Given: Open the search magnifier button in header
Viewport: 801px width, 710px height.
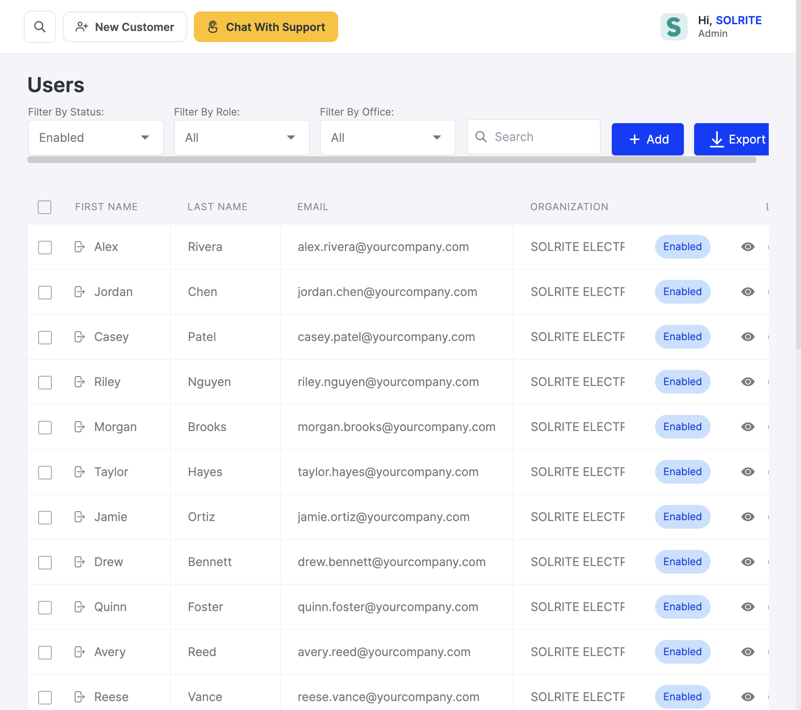Looking at the screenshot, I should click(40, 27).
